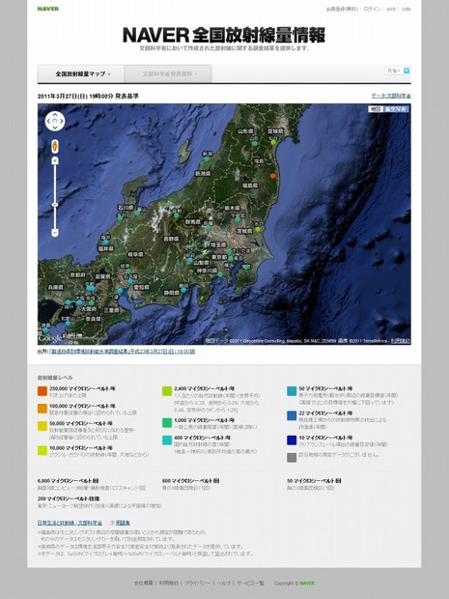449x599 pixels.
Task: Click ログイン in the top menu
Action: [372, 9]
